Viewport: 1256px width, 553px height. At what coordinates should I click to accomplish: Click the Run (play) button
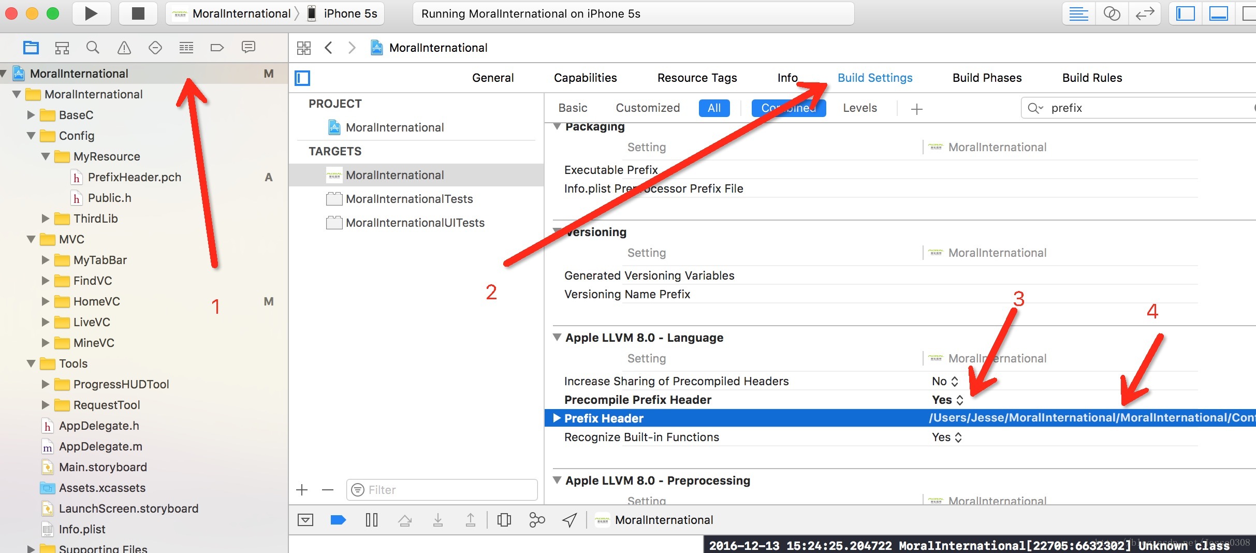coord(91,13)
